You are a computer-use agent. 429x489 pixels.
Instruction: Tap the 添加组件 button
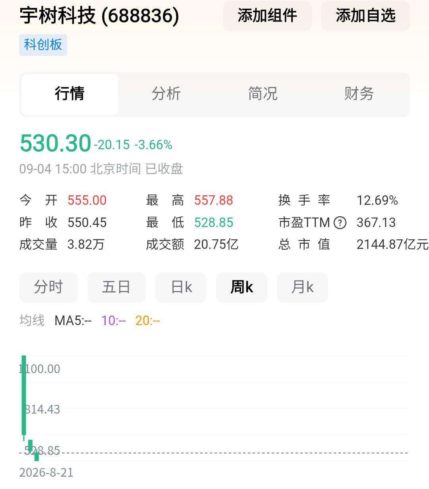[x=267, y=16]
